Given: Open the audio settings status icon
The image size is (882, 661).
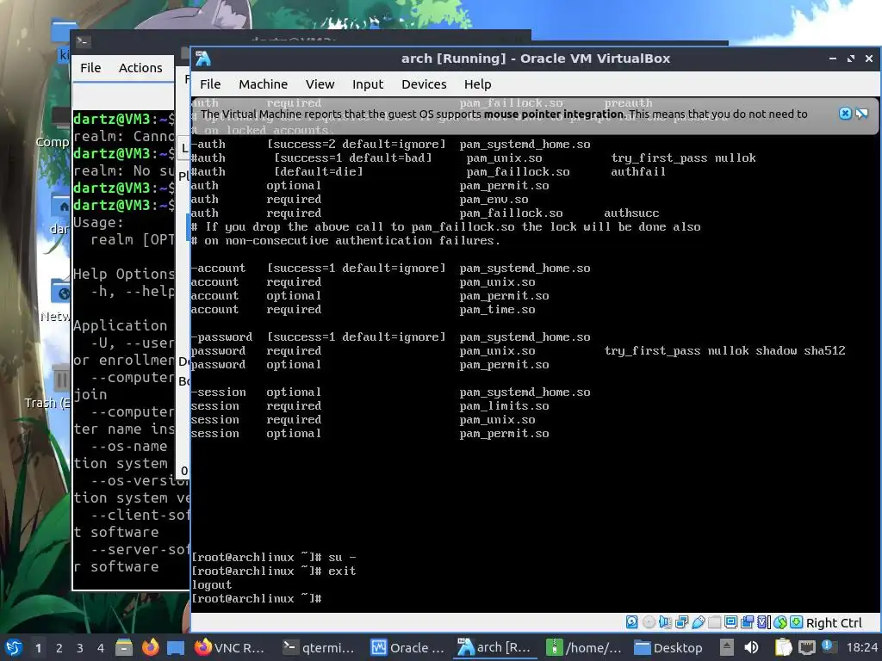Looking at the screenshot, I should pos(665,622).
